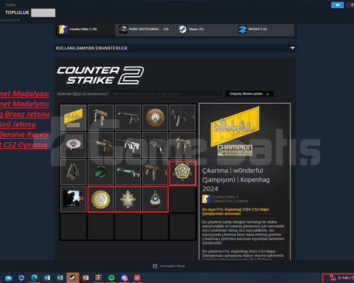Click the Counter-Strike 2 game icon in item details
Screen dimensions: 354x283
pyautogui.click(x=206, y=199)
